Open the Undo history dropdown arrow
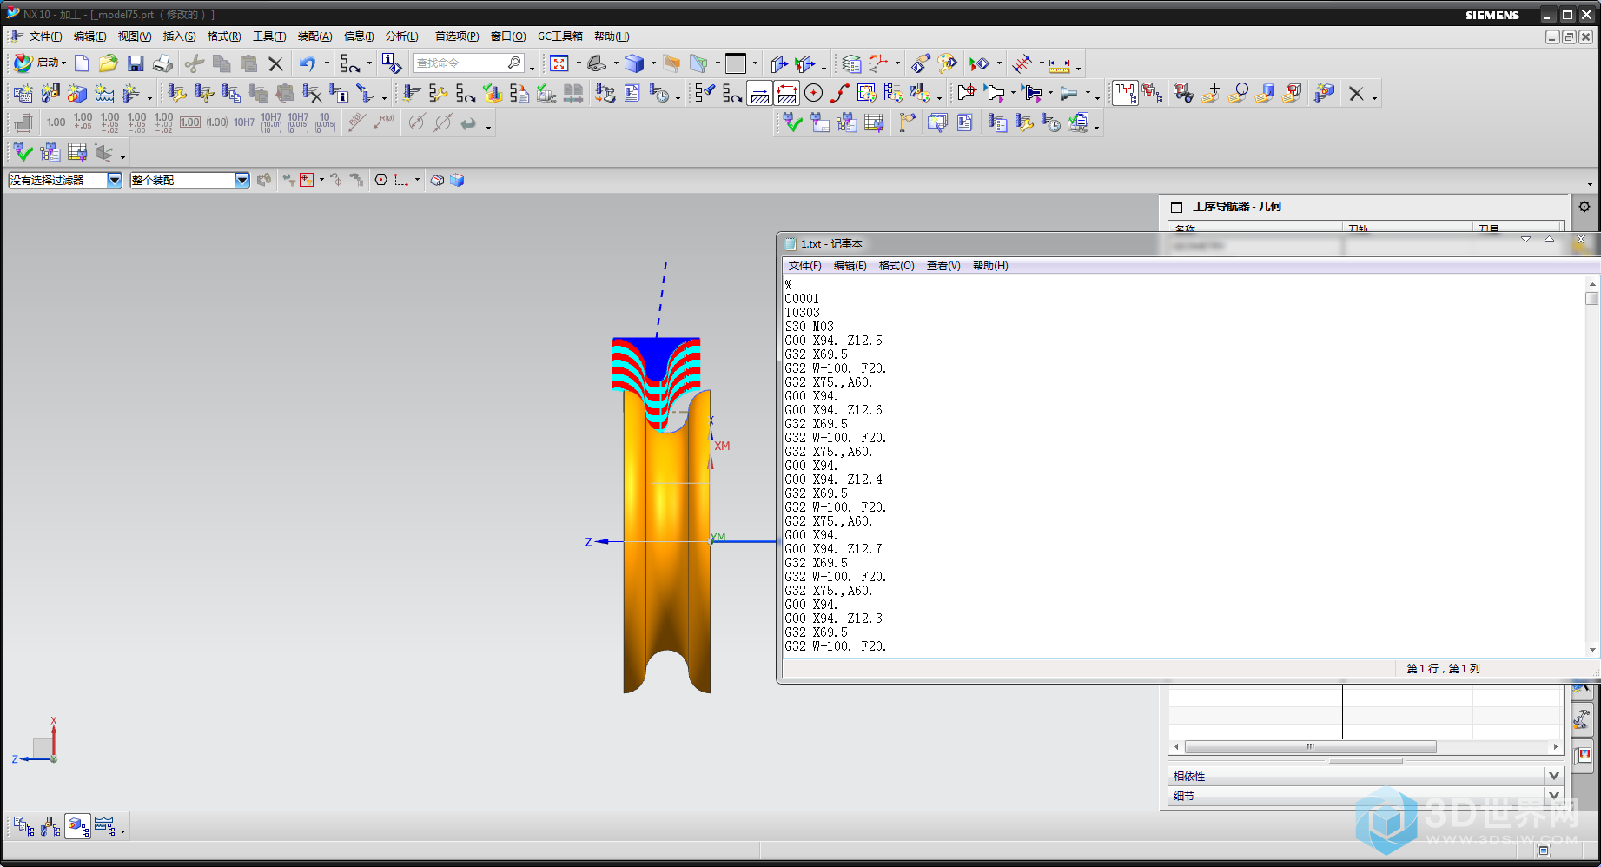The image size is (1601, 867). 327,63
